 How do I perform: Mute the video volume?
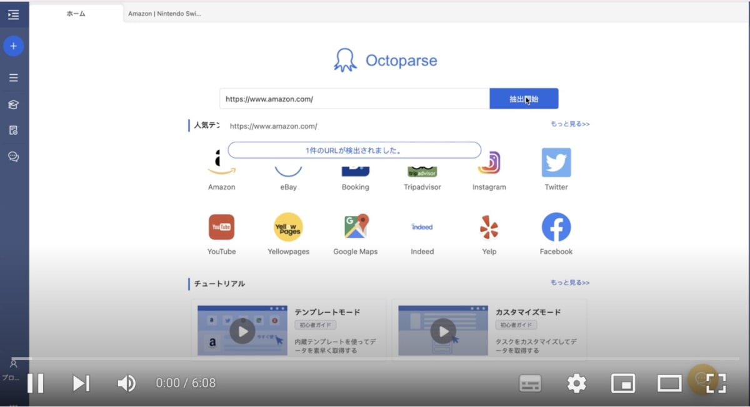click(126, 383)
